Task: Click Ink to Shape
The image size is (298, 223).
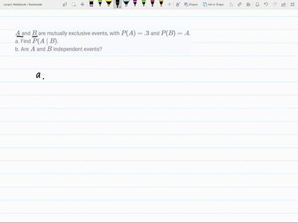Action: coord(213,4)
